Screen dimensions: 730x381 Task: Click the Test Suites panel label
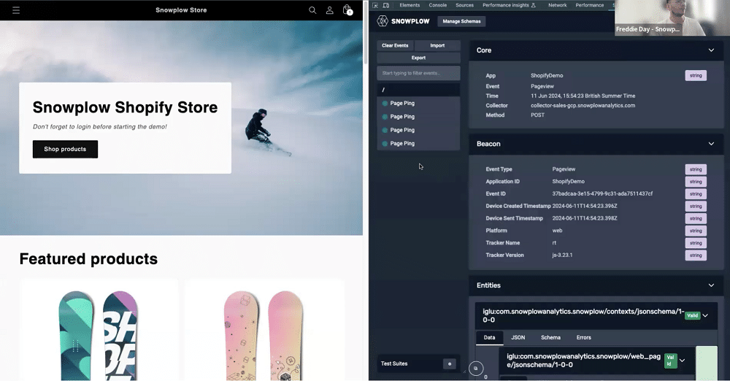tap(394, 363)
